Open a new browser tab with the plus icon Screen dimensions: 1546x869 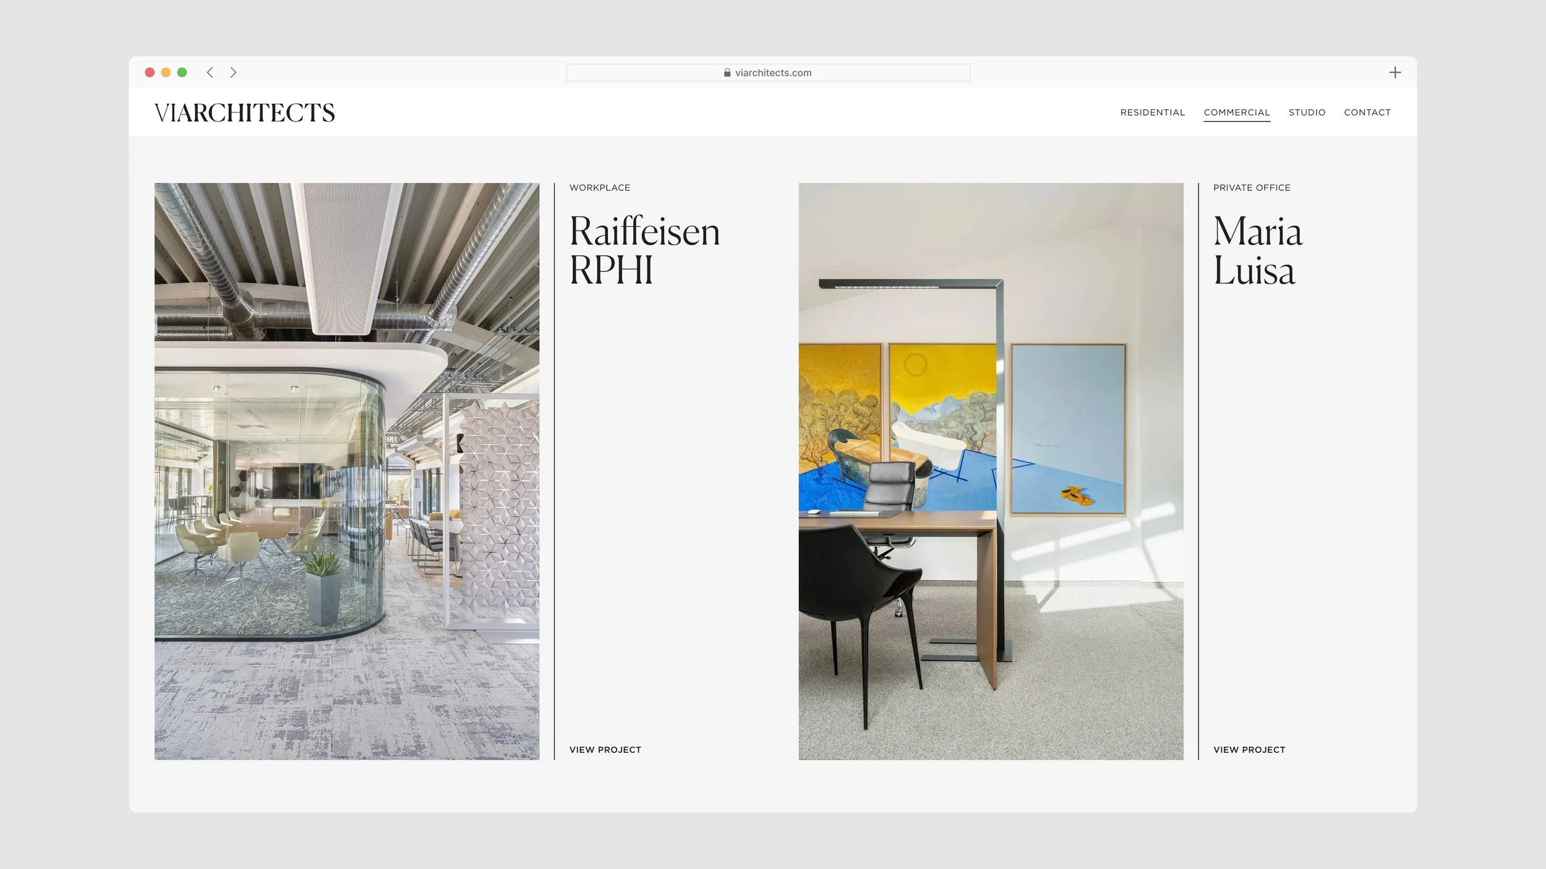click(1396, 72)
